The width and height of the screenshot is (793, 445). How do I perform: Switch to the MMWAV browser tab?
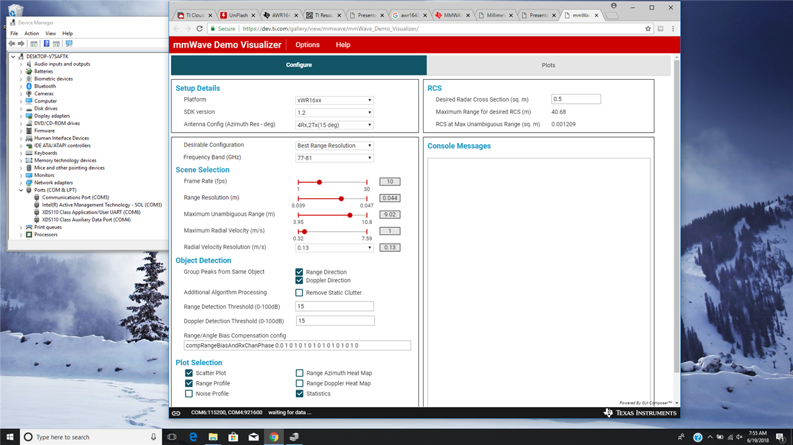452,15
